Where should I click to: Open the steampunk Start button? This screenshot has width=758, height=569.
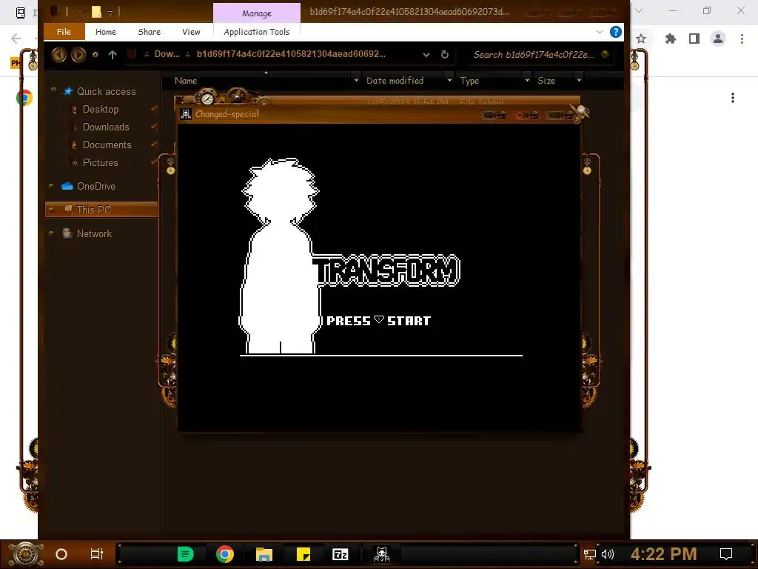[x=26, y=554]
